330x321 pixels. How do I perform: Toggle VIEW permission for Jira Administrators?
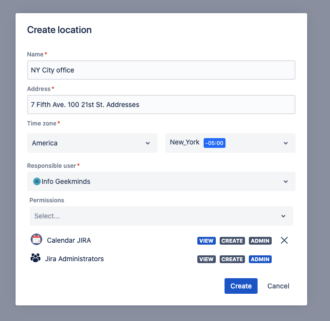207,259
